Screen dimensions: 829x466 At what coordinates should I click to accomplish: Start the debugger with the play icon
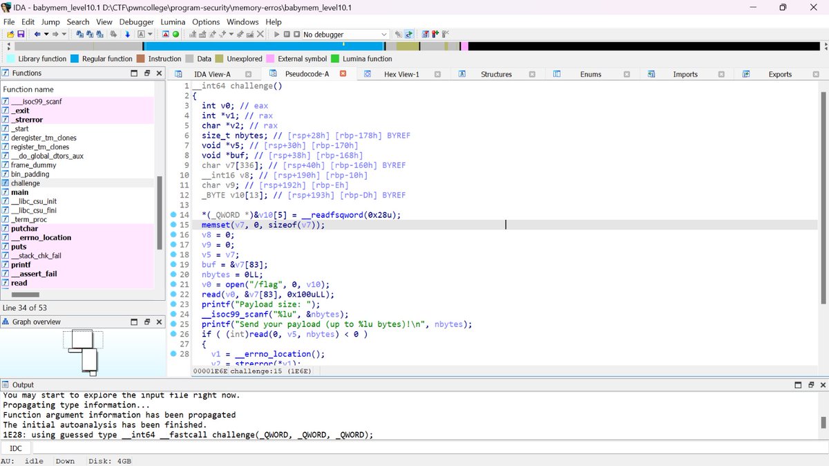[277, 34]
